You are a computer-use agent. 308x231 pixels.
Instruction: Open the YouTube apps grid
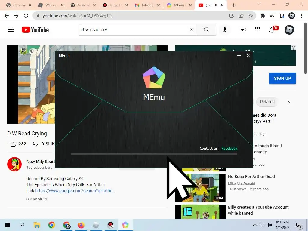pyautogui.click(x=257, y=30)
